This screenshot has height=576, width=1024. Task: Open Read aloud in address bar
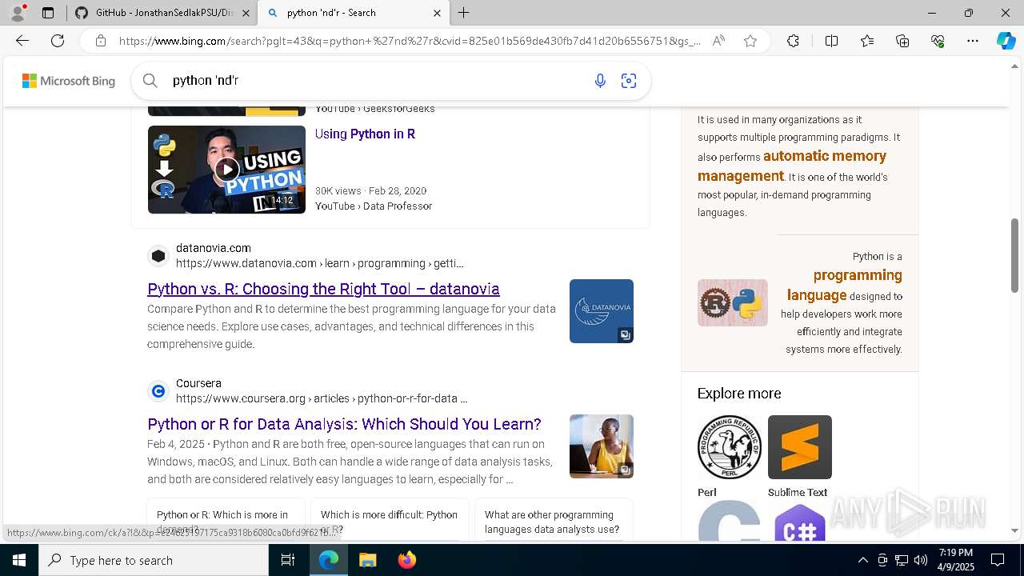click(x=718, y=41)
